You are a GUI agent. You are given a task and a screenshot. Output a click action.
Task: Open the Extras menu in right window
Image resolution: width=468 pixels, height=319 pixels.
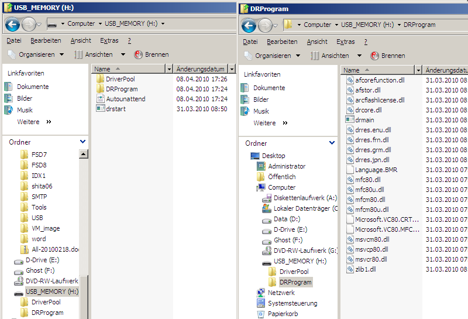[345, 42]
